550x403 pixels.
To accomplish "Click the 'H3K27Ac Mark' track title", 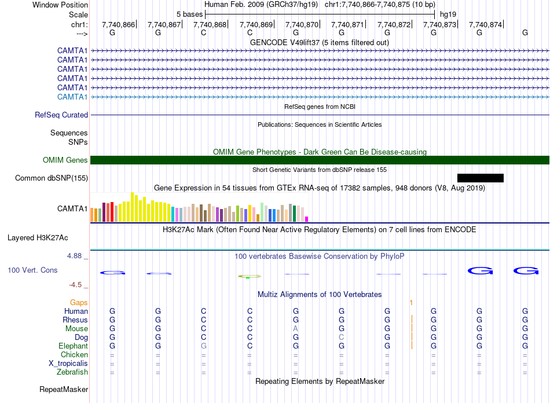I will 320,230.
